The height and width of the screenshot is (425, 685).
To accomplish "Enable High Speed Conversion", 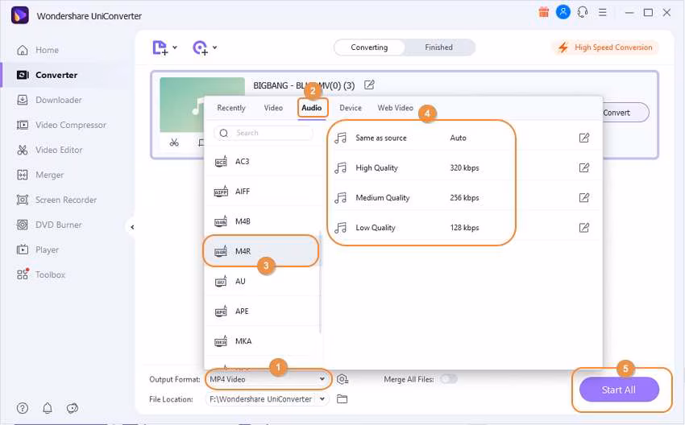I will pyautogui.click(x=605, y=47).
